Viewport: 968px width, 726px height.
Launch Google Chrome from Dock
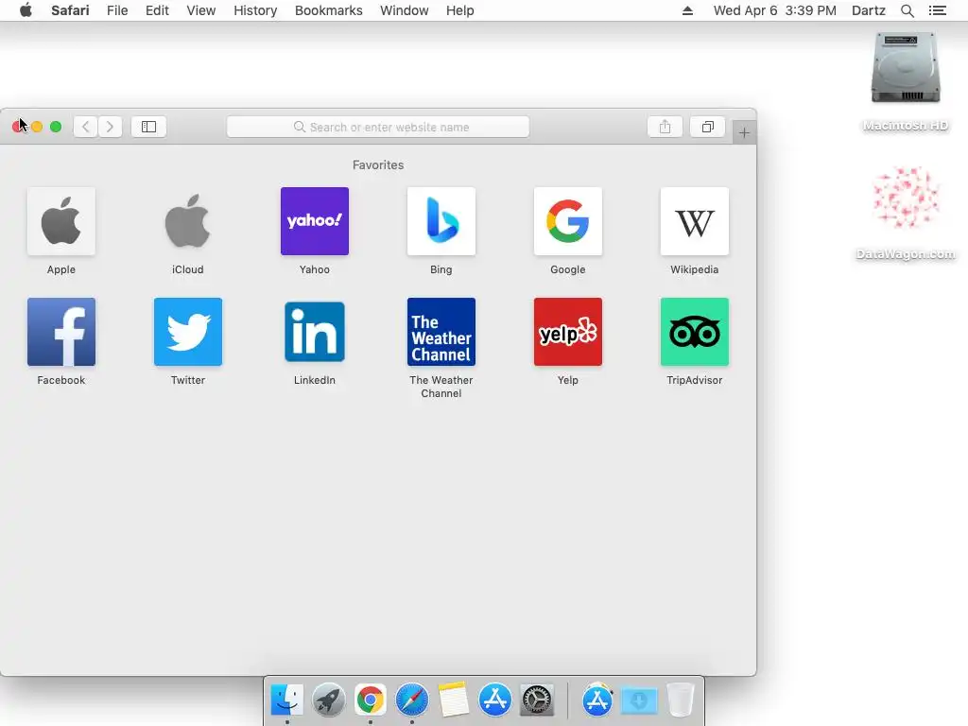[370, 700]
